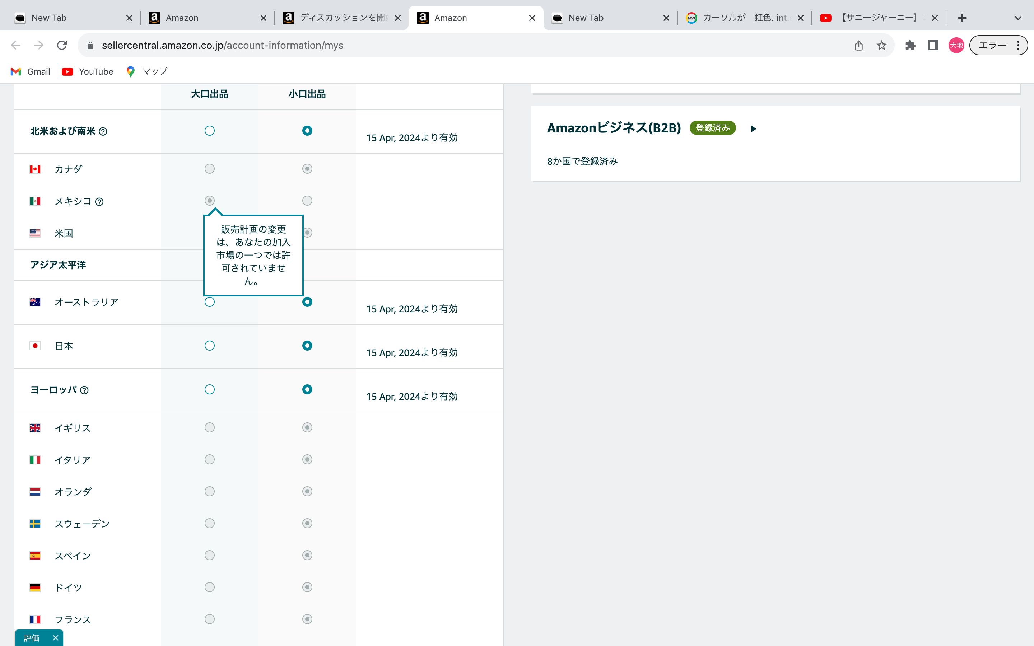Select 大口出品 radio button for 日本
This screenshot has width=1034, height=646.
click(209, 345)
